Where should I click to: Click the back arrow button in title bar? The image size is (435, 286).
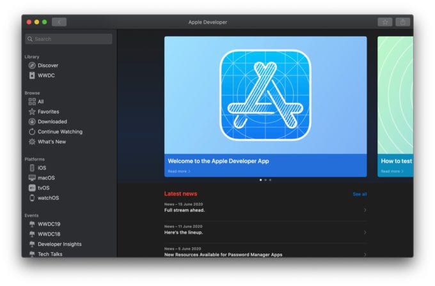(x=59, y=22)
